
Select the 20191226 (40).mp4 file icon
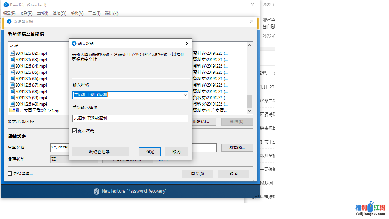coord(12,104)
